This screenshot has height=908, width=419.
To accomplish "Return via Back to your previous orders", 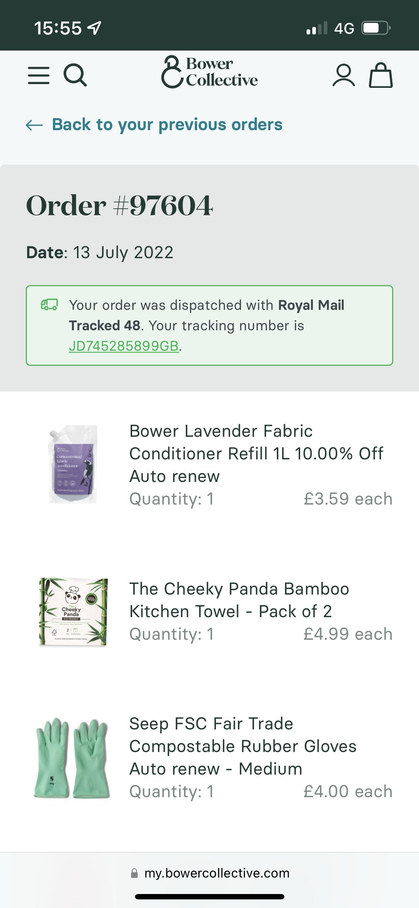I will (167, 125).
